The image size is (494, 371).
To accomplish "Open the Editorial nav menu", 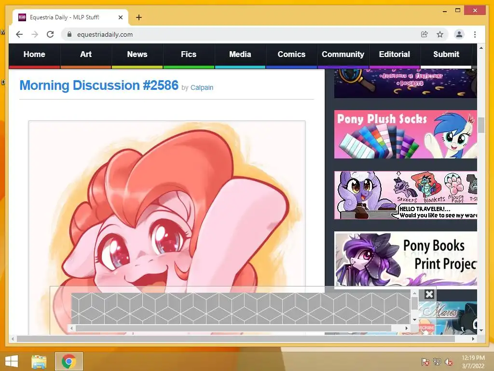I will coord(395,55).
